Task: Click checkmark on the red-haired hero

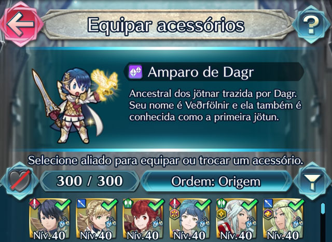Action: tap(156, 204)
